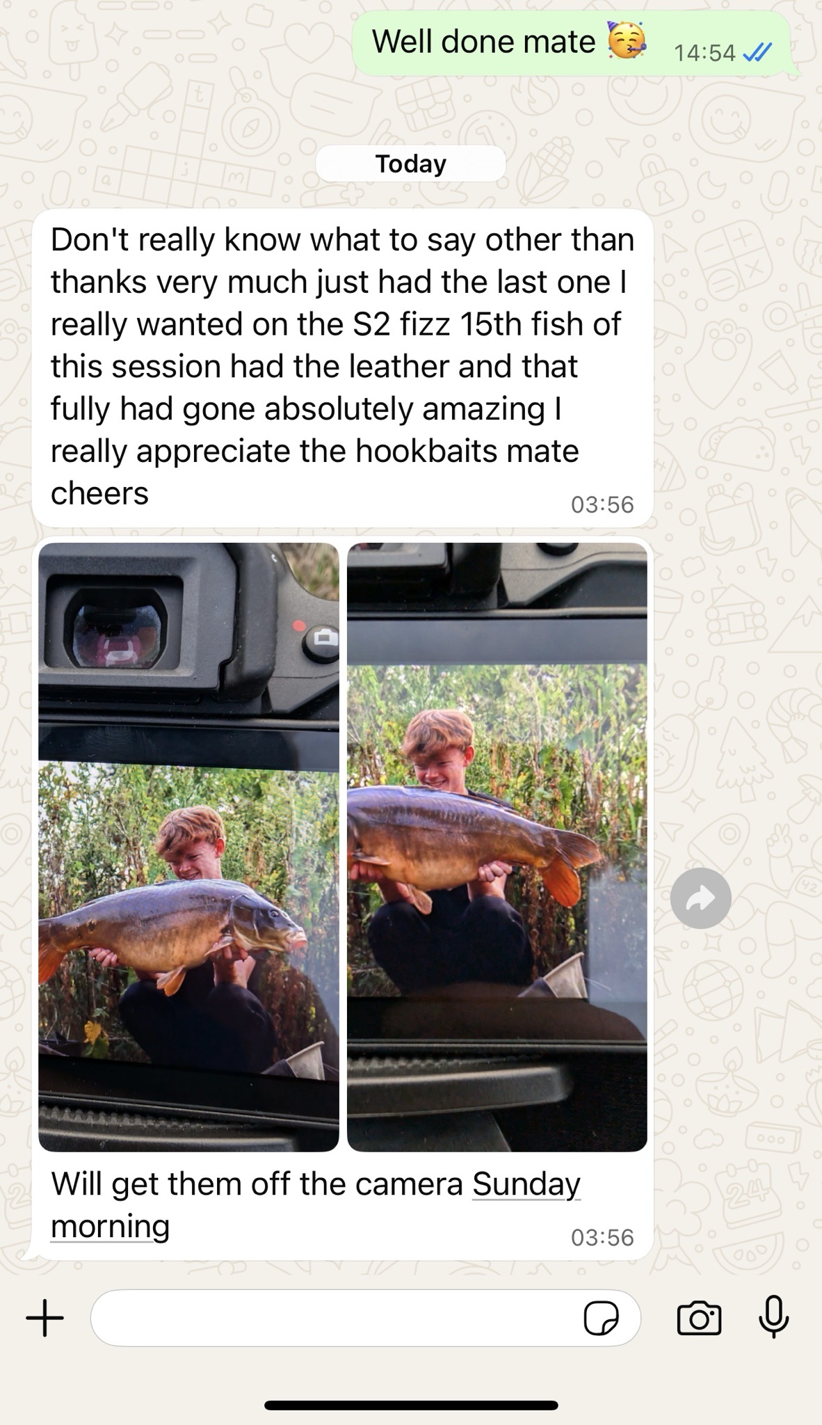Open the left carp photo

[188, 847]
